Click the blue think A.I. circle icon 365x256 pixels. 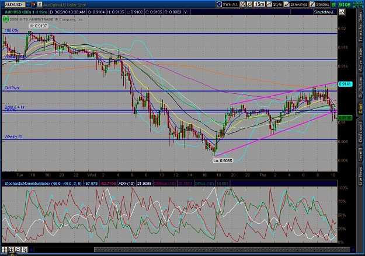pyautogui.click(x=219, y=4)
